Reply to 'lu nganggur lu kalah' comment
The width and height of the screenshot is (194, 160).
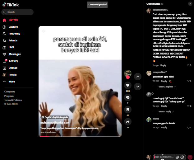pyautogui.click(x=164, y=127)
